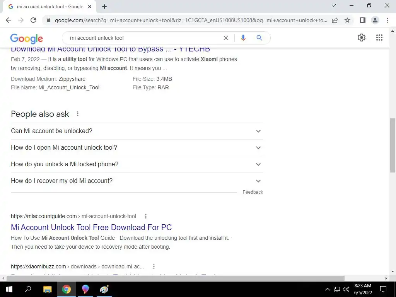The width and height of the screenshot is (396, 297).
Task: Open the Chrome profile avatar menu
Action: click(375, 20)
